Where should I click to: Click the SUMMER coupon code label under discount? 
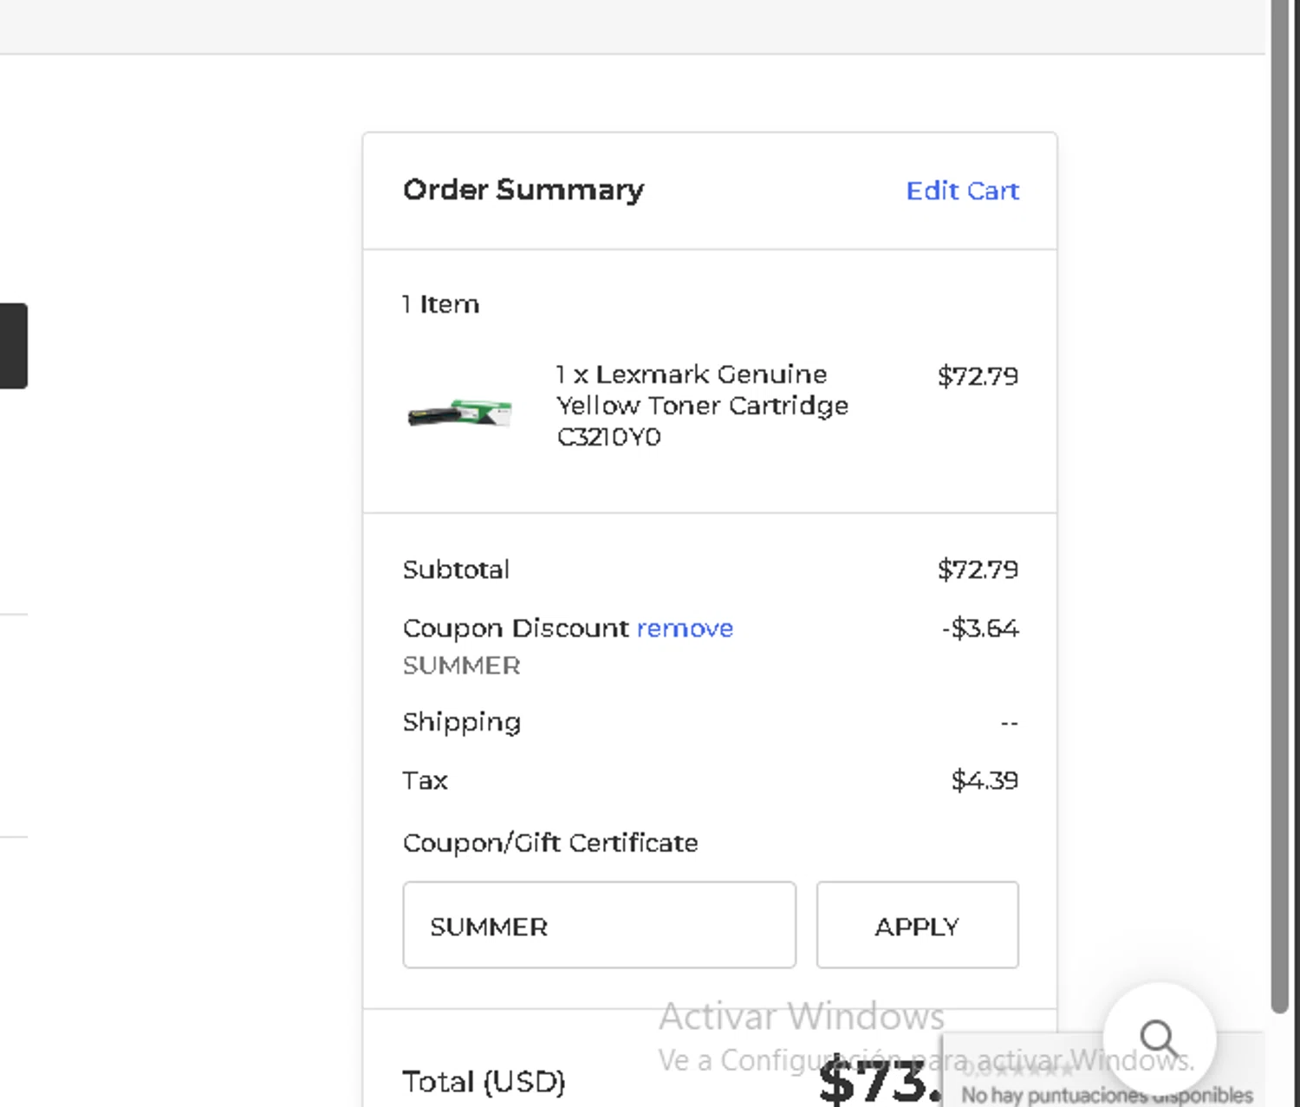click(x=461, y=666)
